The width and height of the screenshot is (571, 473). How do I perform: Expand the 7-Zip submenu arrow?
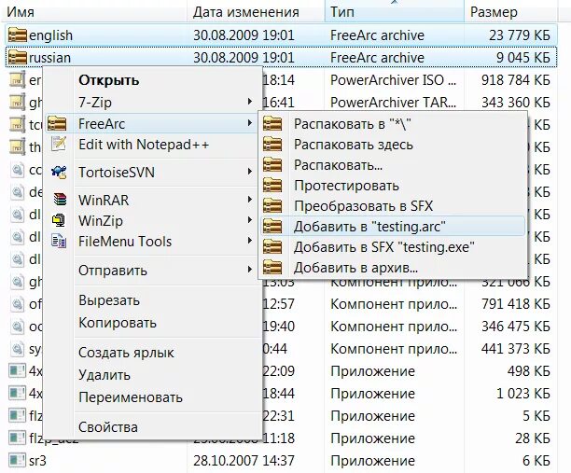point(250,102)
